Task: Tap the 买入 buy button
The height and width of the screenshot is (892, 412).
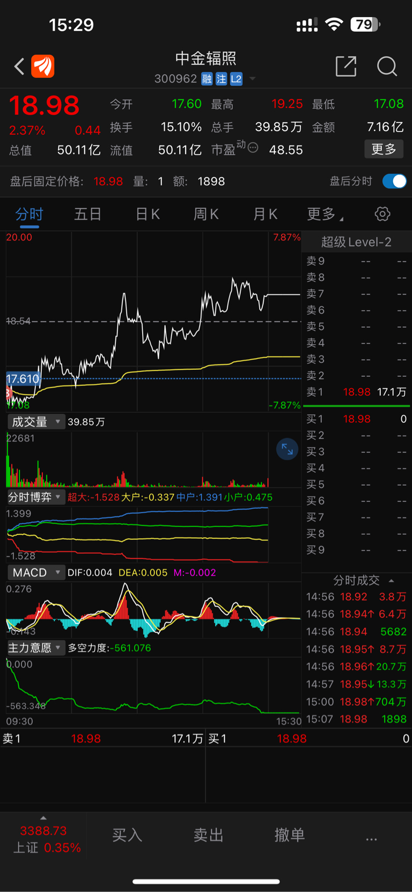Action: click(x=127, y=835)
